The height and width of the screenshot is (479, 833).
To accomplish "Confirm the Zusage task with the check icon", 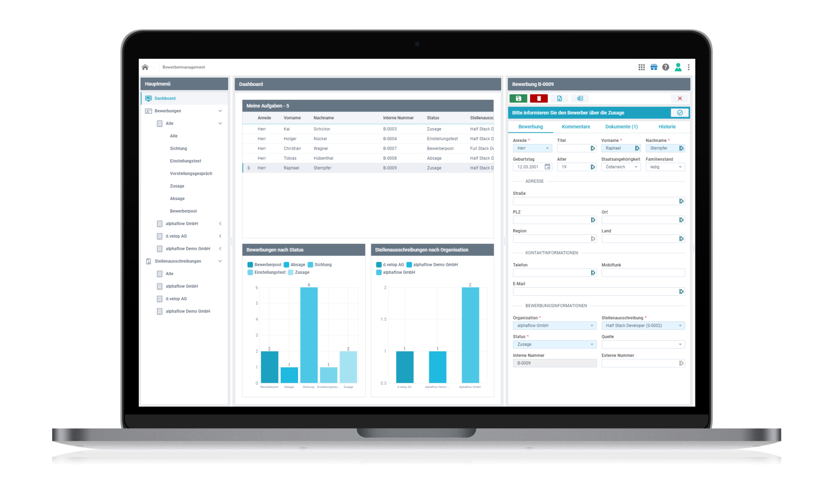I will (x=680, y=112).
